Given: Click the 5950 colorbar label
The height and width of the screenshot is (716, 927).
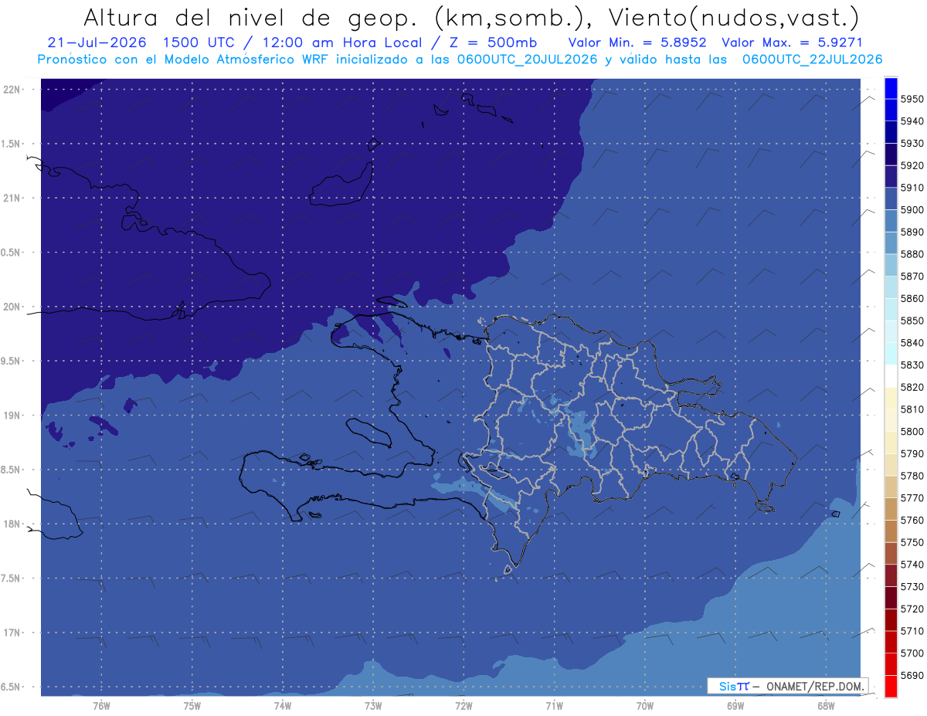Looking at the screenshot, I should pyautogui.click(x=912, y=99).
